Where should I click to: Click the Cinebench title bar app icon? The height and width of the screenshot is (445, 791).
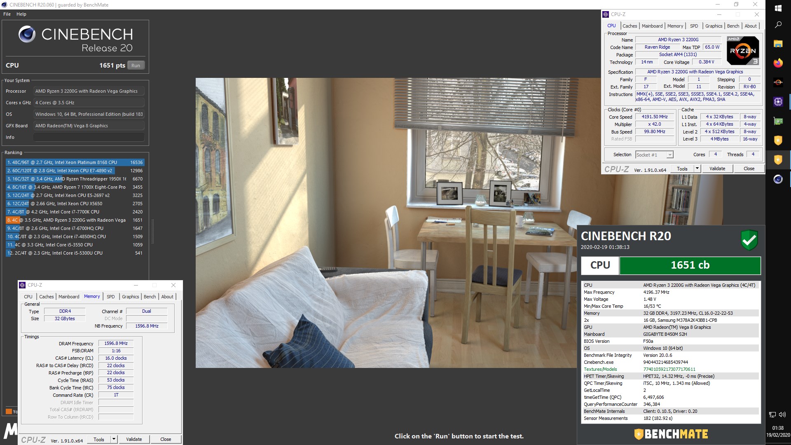[5, 5]
